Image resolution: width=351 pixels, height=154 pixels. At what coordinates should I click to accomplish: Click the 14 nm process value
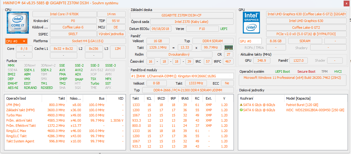click(x=112, y=14)
